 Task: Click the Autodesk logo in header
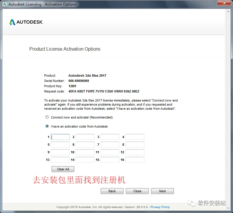(26, 22)
